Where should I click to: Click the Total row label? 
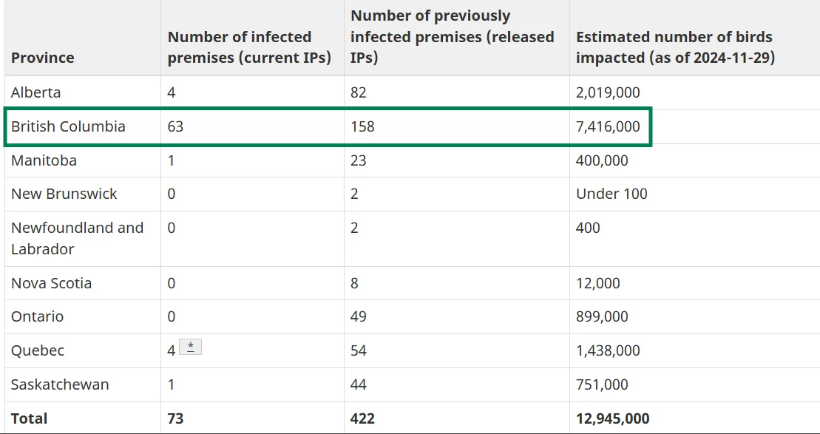click(30, 418)
